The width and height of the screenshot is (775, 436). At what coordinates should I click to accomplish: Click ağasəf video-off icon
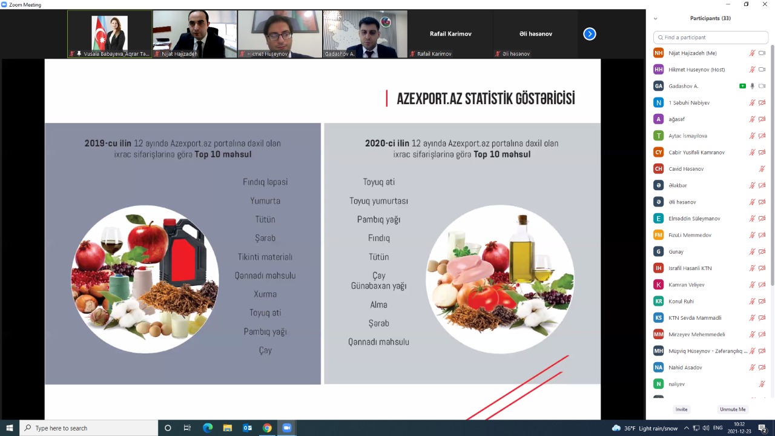(762, 119)
